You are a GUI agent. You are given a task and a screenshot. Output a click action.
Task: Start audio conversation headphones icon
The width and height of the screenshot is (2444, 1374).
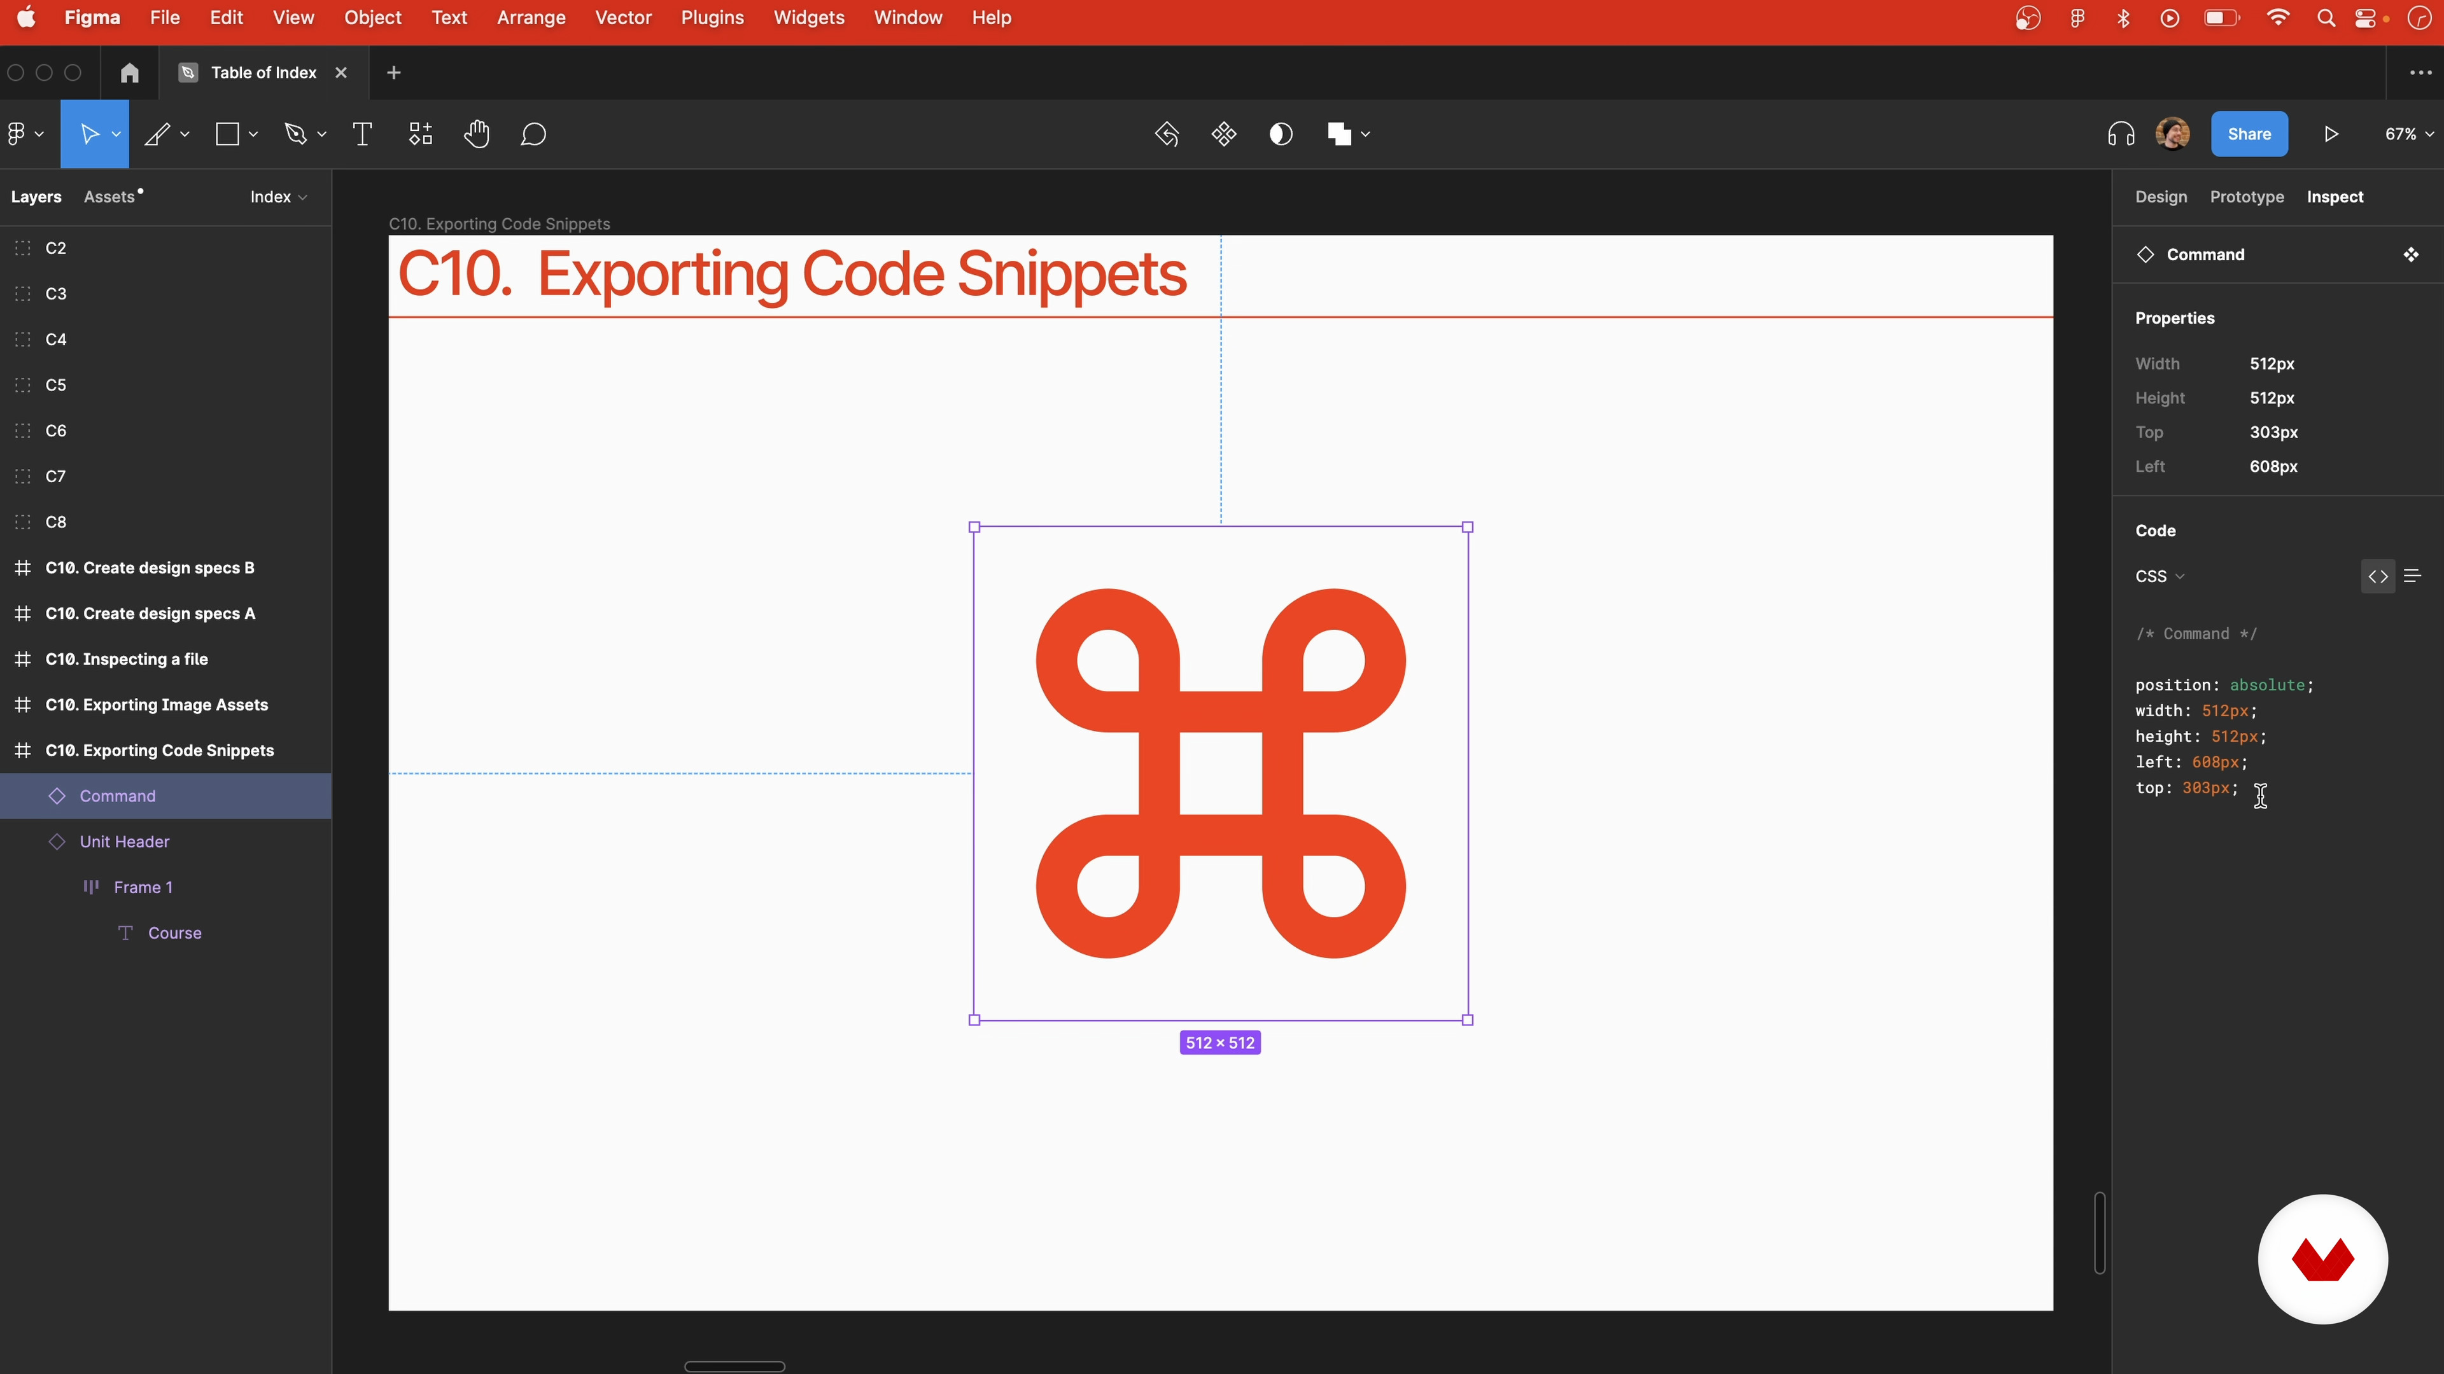tap(2121, 134)
